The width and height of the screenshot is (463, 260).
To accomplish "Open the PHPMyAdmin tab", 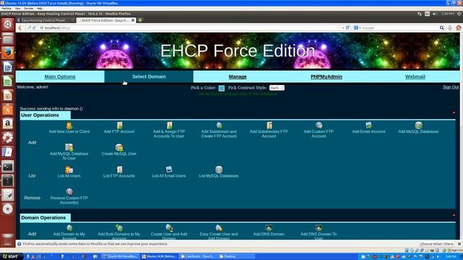I will (326, 77).
